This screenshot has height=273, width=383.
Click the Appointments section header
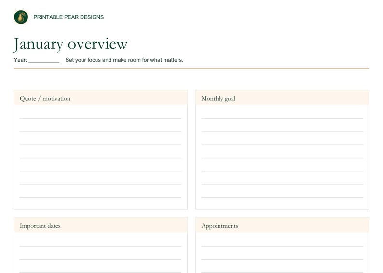[x=282, y=225]
